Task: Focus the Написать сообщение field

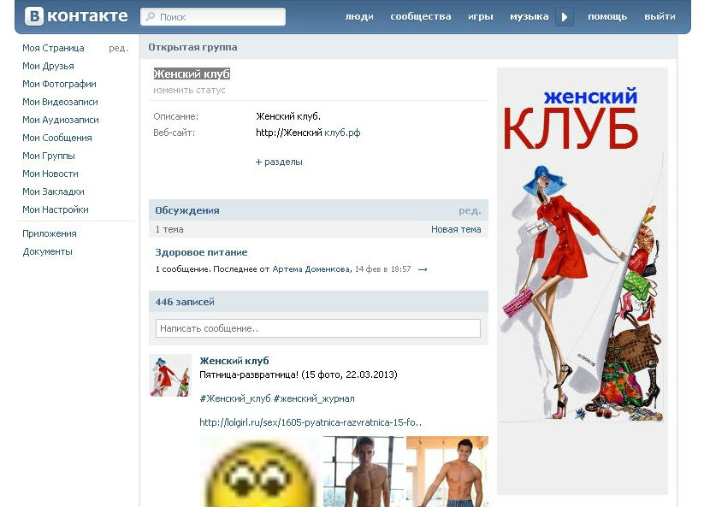Action: tap(318, 328)
